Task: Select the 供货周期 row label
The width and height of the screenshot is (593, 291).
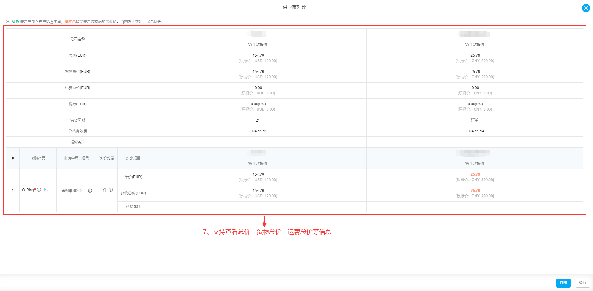Action: point(78,120)
